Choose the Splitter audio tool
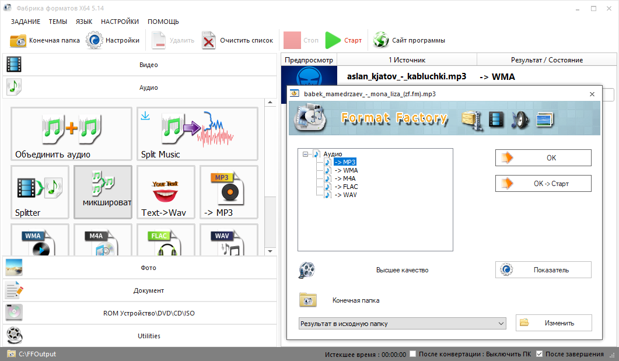The image size is (619, 361). [40, 192]
